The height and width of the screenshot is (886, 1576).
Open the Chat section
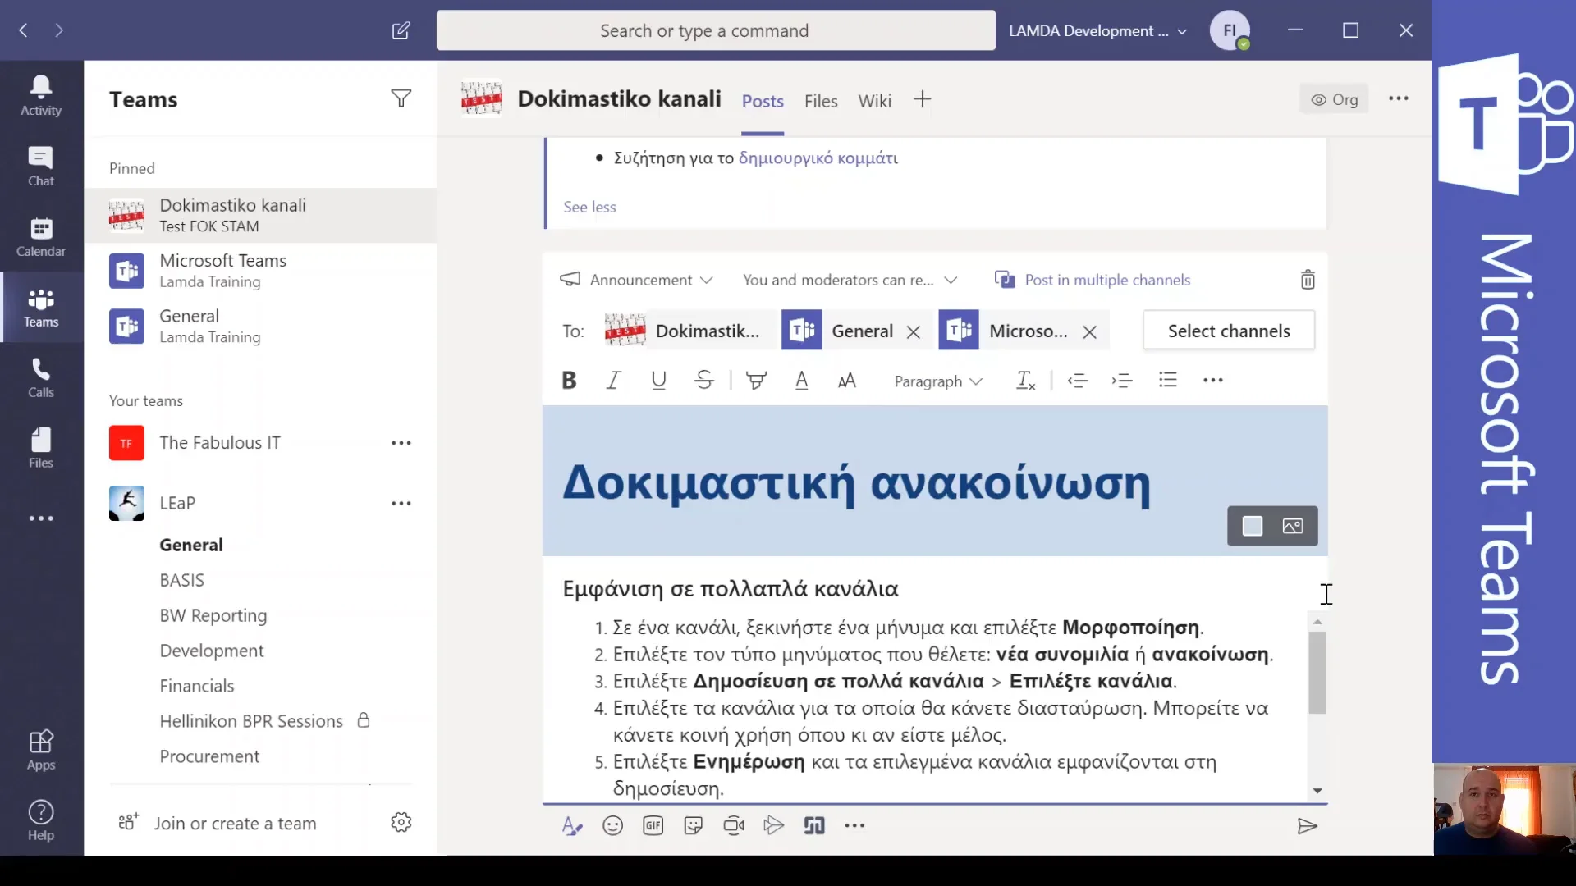(41, 167)
